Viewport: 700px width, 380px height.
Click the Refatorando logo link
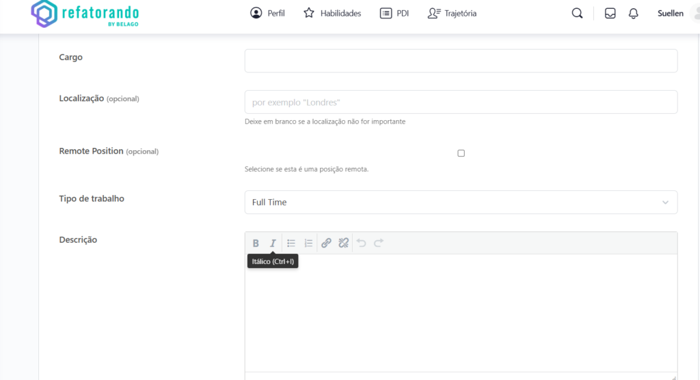(x=85, y=15)
